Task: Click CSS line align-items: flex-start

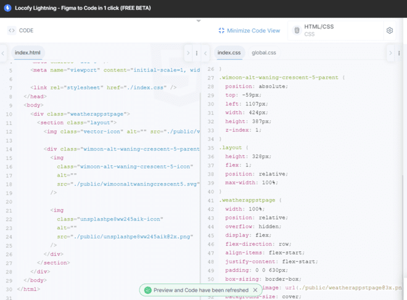Action: [x=265, y=253]
